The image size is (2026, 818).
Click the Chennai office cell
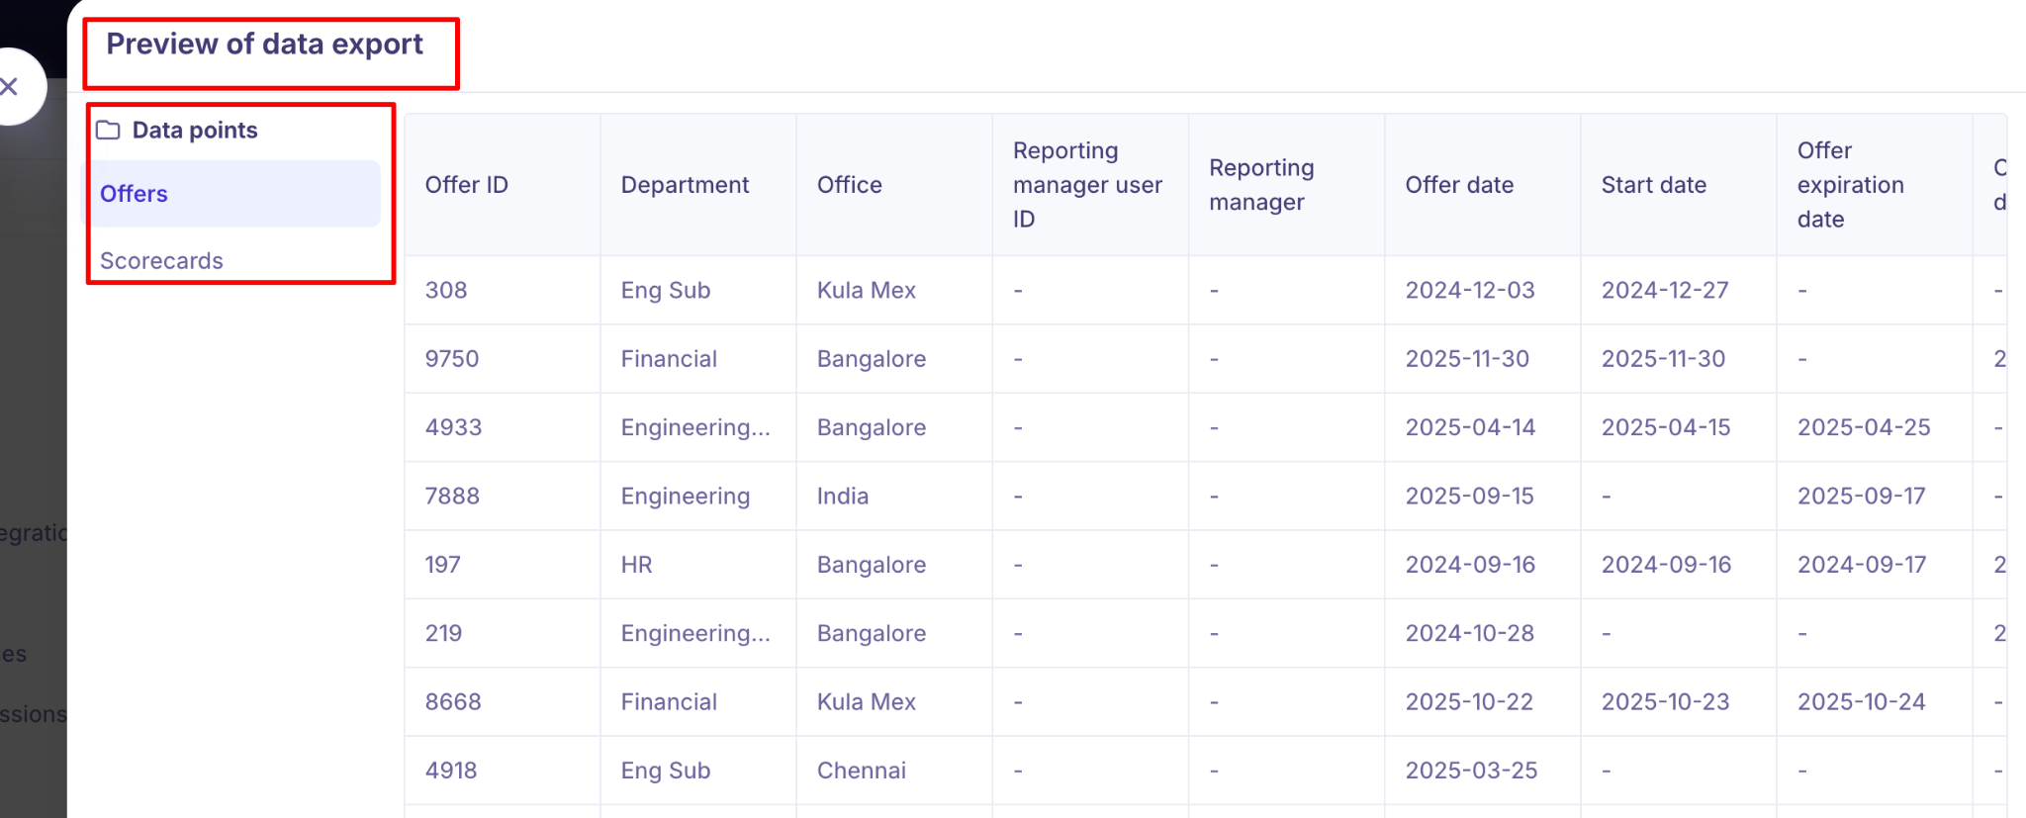click(861, 771)
